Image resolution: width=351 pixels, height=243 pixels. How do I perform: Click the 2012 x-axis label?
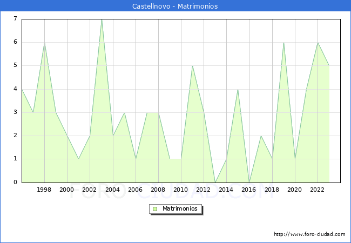tap(203, 190)
